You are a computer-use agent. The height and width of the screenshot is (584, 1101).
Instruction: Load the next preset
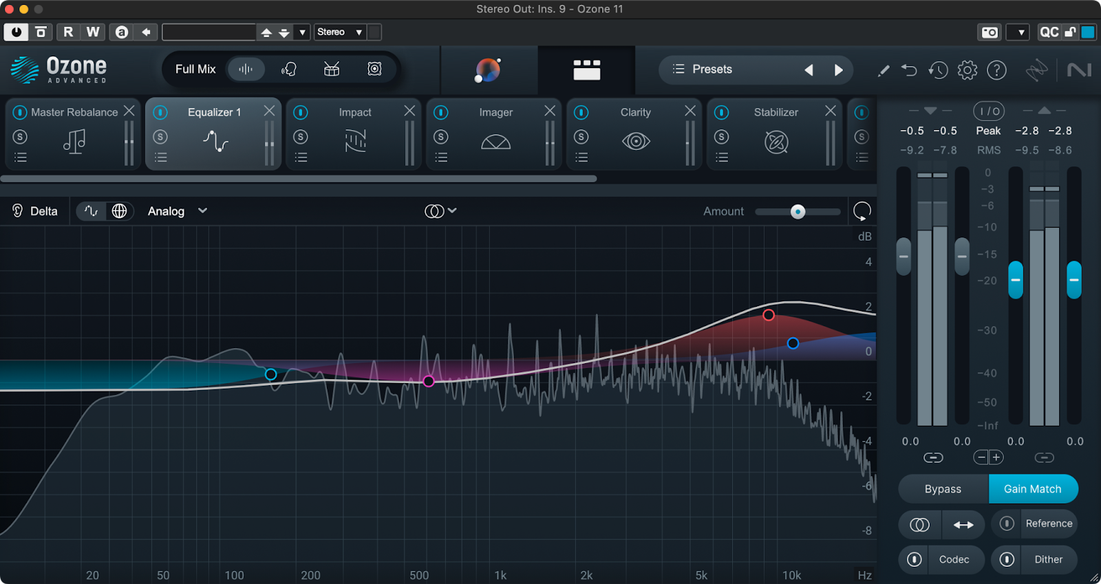click(838, 69)
